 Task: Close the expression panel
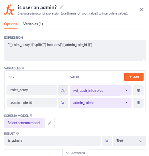(x=142, y=10)
